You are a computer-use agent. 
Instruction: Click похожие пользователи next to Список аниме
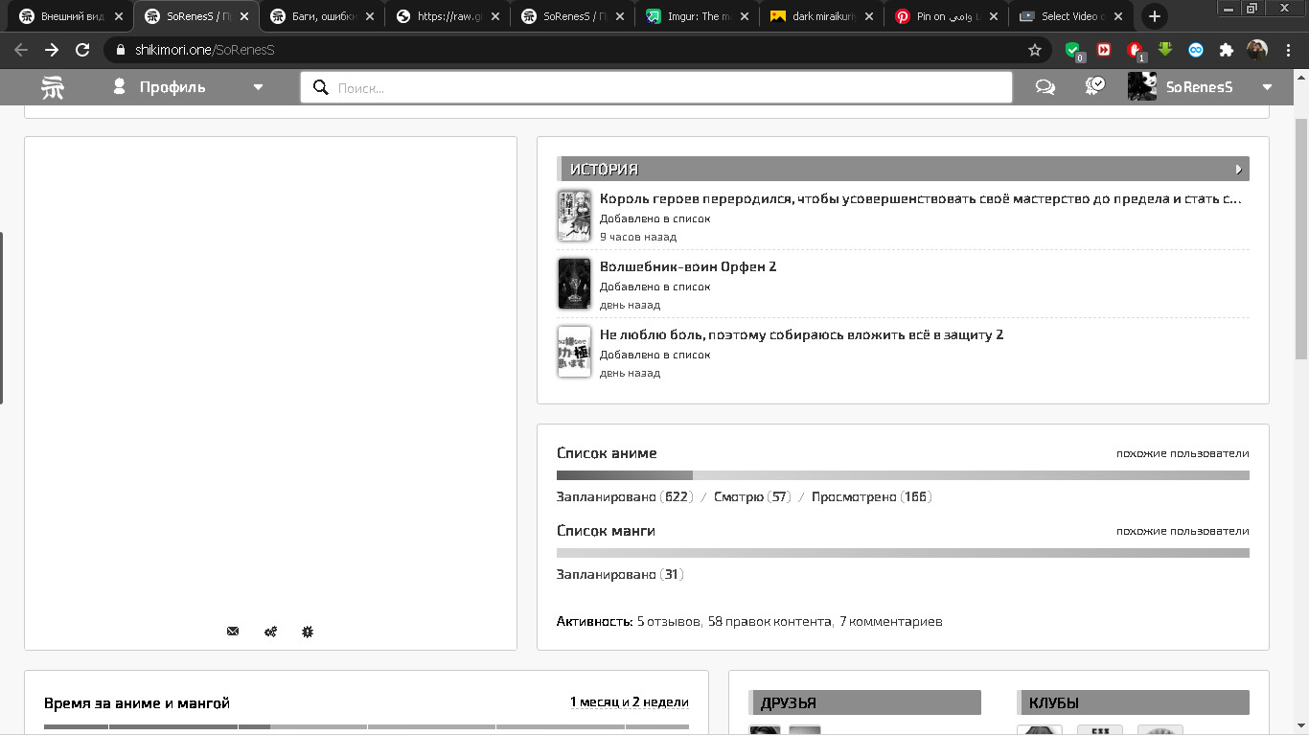[1182, 453]
